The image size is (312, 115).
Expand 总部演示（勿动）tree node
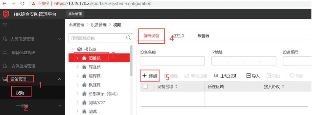click(x=77, y=94)
